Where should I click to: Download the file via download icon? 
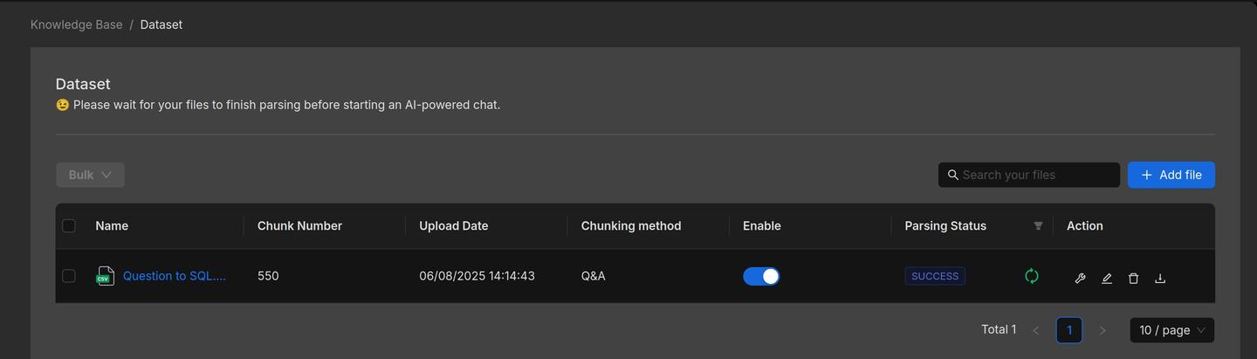[x=1160, y=278]
